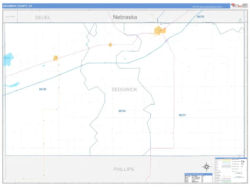Click the "PHILLIPS" county label
Image resolution: width=250 pixels, height=187 pixels.
click(x=123, y=169)
